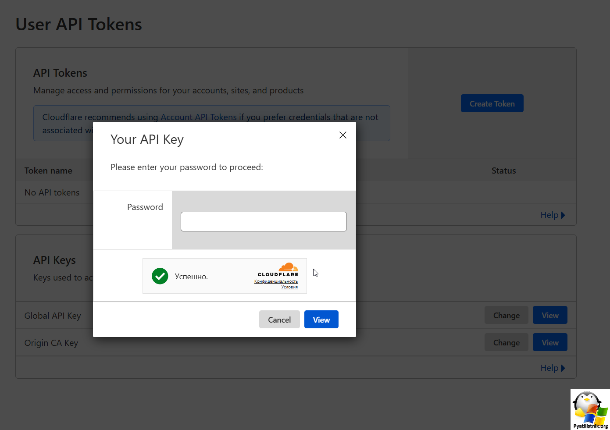View the Global API Key

(550, 315)
